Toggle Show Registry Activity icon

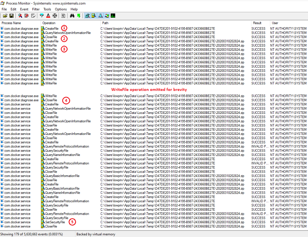tap(87, 16)
